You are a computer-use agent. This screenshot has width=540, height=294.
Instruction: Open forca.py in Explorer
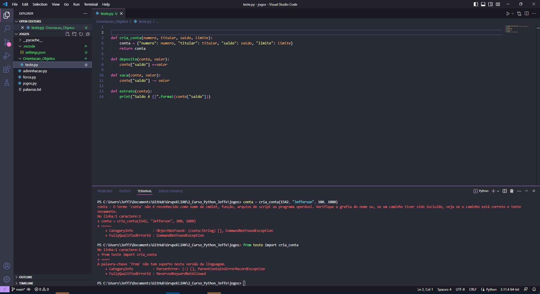click(x=29, y=77)
